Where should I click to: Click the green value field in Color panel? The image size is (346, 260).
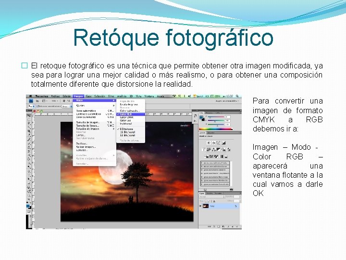point(228,120)
